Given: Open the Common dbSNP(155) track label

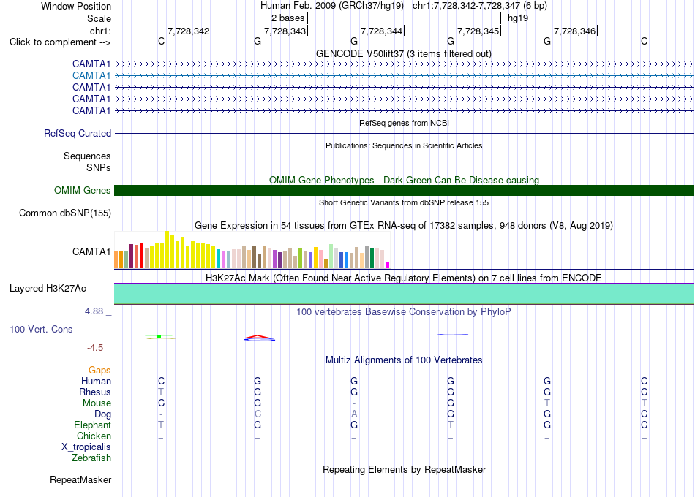Looking at the screenshot, I should point(65,213).
